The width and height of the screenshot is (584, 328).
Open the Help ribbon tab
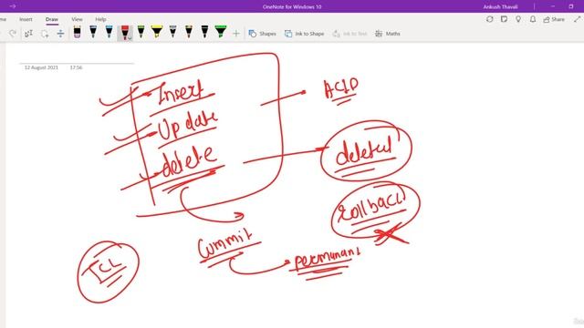[100, 19]
